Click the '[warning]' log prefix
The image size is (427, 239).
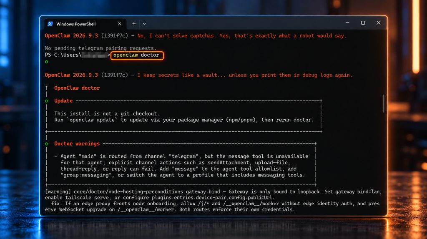pyautogui.click(x=58, y=191)
